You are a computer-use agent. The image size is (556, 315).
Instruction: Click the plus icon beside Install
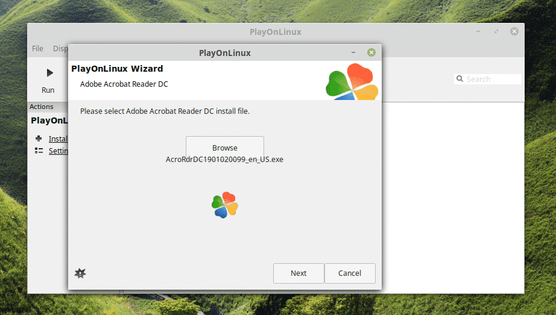click(x=39, y=139)
